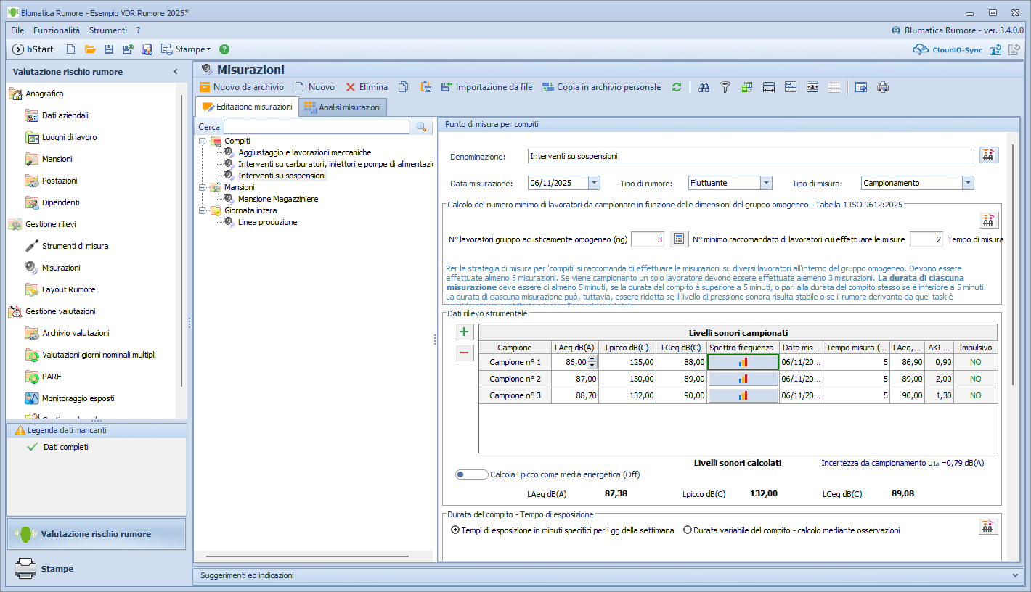Viewport: 1031px width, 592px height.
Task: Click Nuovo da archivio button
Action: 242,87
